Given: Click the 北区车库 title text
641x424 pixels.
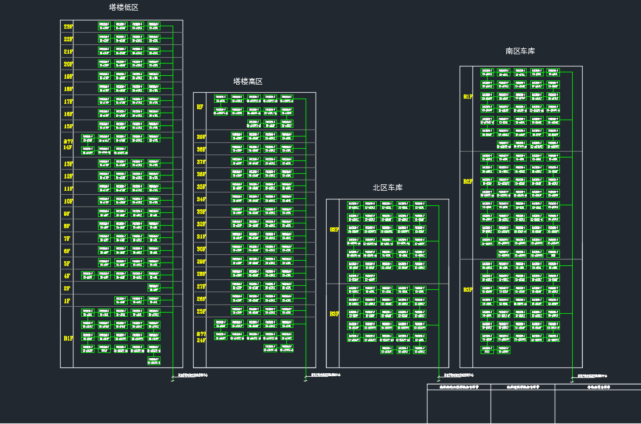Looking at the screenshot, I should [x=387, y=188].
